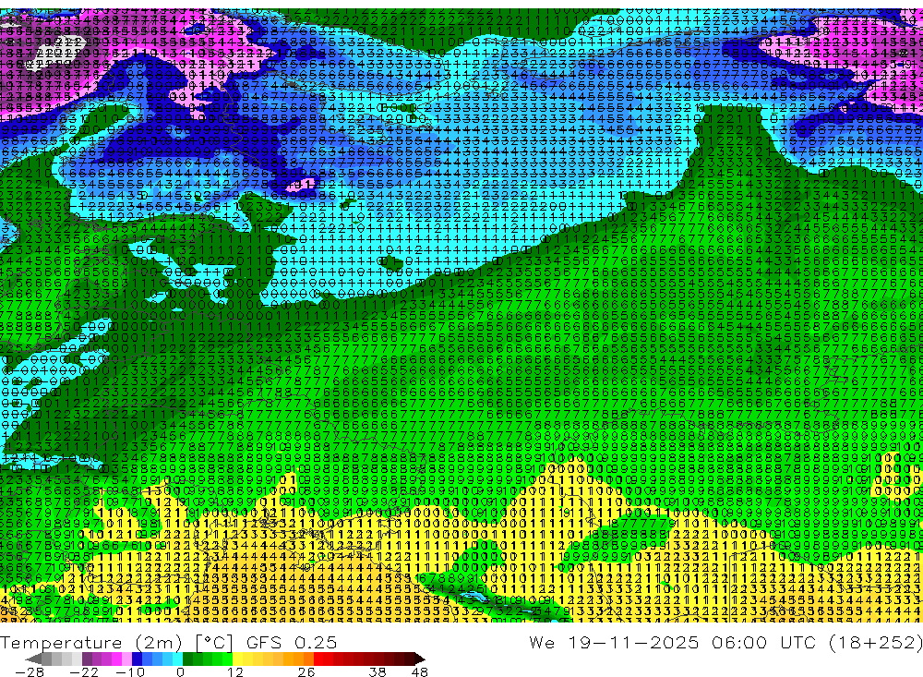Click the cyan legend swatch left of 0
Screen dimensions: 923x677
click(x=177, y=659)
